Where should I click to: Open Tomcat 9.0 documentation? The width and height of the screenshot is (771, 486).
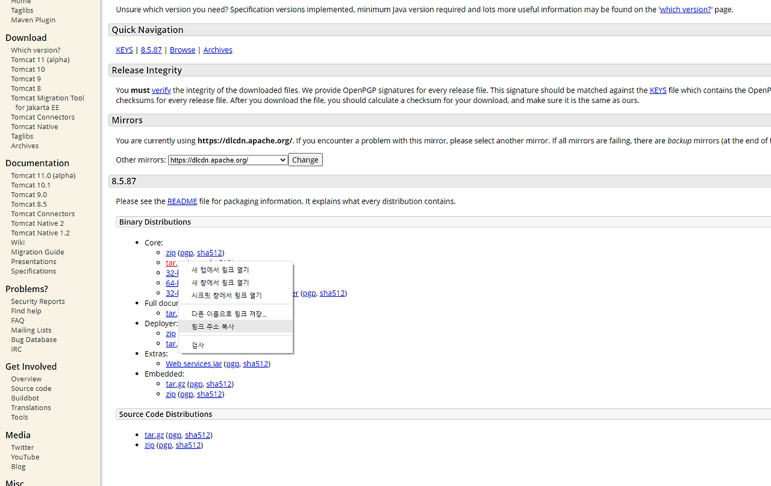(29, 195)
